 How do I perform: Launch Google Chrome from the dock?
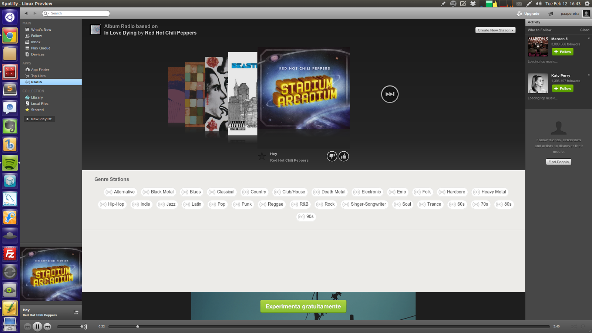[x=10, y=36]
